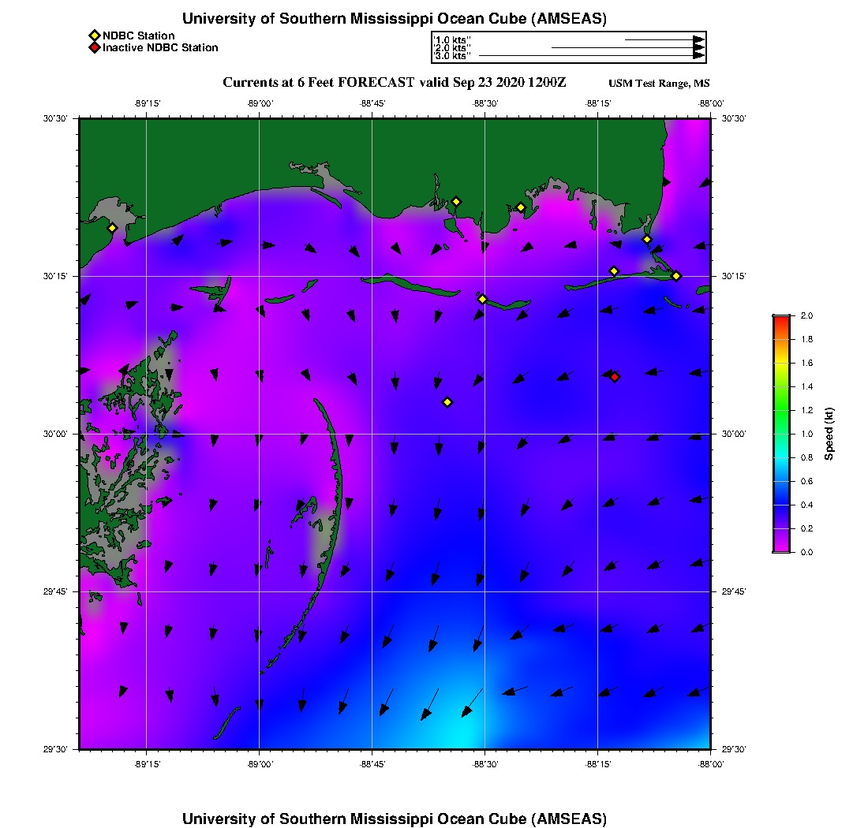Click the red top of the speed color bar
The width and height of the screenshot is (868, 828).
coord(781,319)
